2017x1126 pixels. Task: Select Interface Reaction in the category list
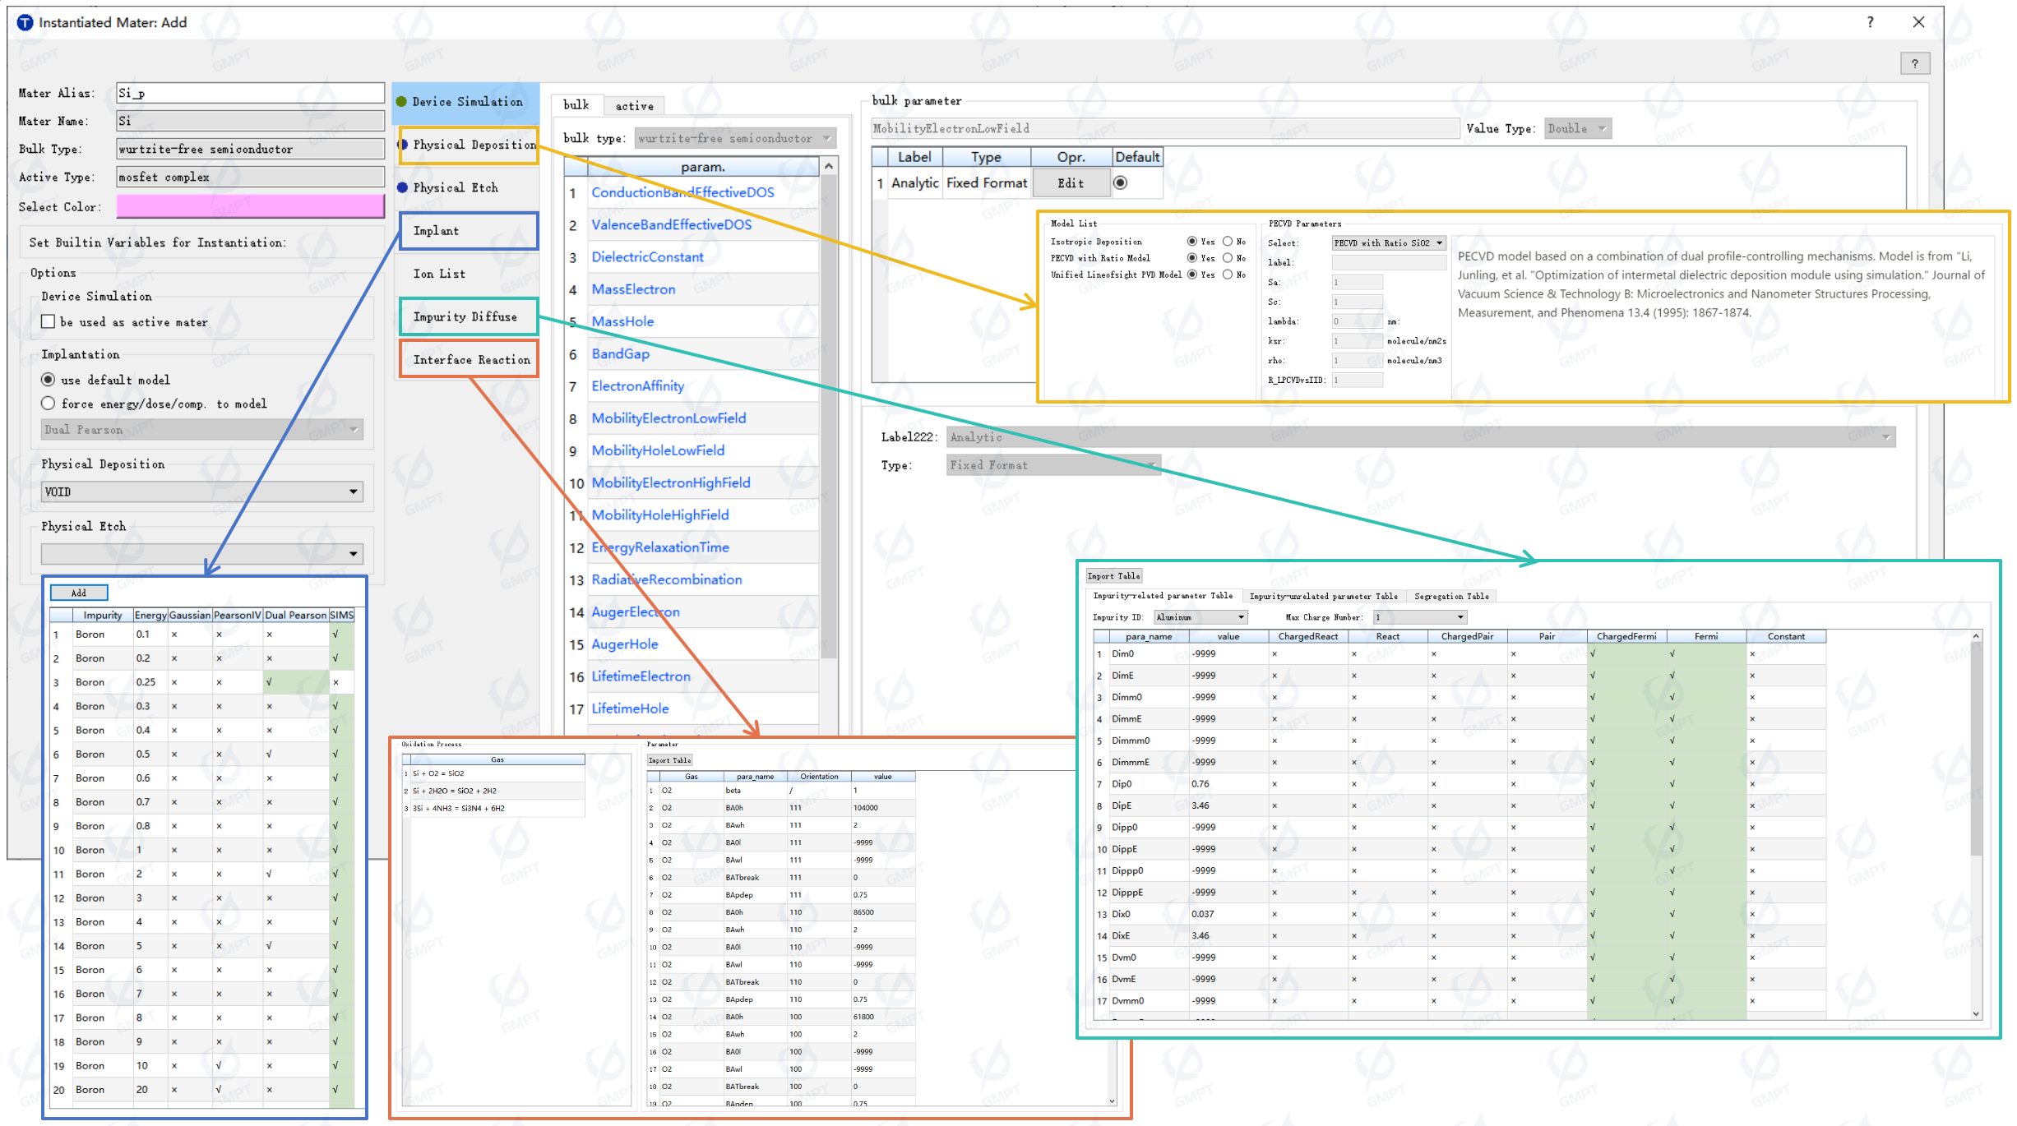point(469,359)
